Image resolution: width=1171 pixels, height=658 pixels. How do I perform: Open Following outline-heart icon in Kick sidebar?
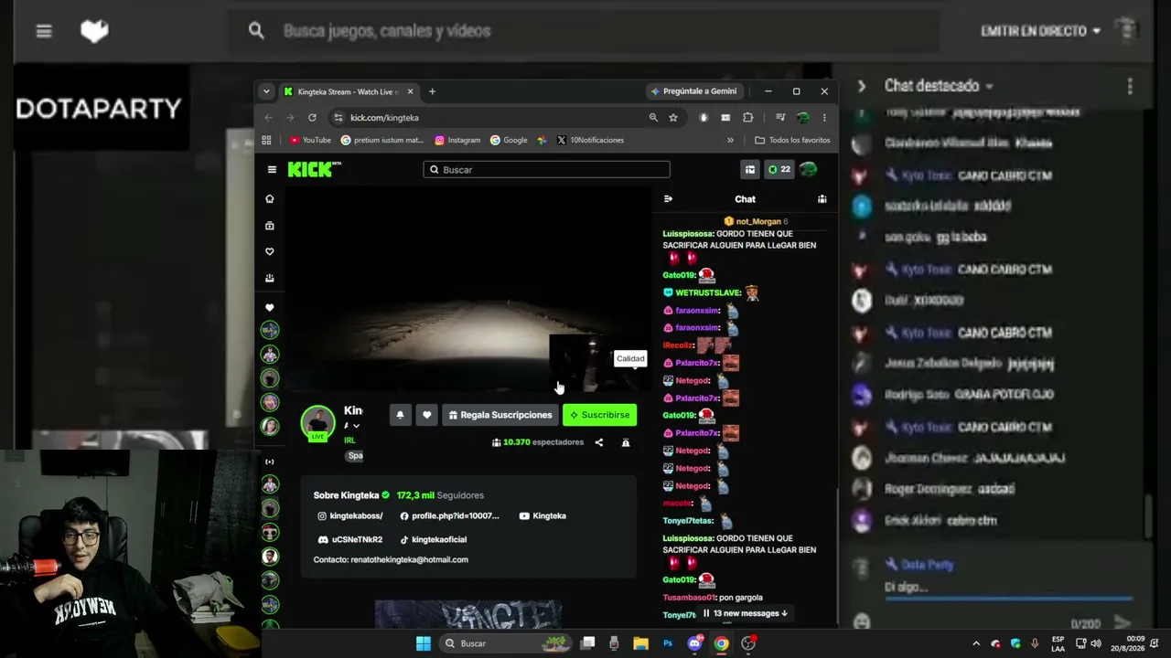coord(269,251)
